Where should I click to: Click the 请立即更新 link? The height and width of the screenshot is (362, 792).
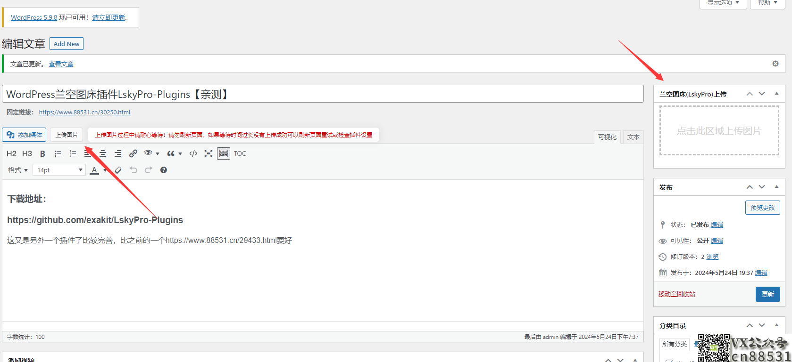tap(108, 17)
